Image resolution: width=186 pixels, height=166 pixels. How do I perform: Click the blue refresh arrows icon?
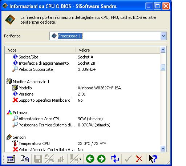[115, 159]
